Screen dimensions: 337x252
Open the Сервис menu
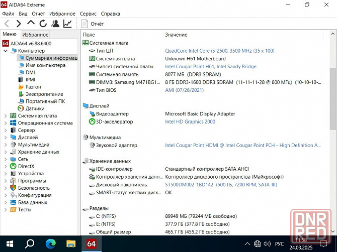point(88,14)
